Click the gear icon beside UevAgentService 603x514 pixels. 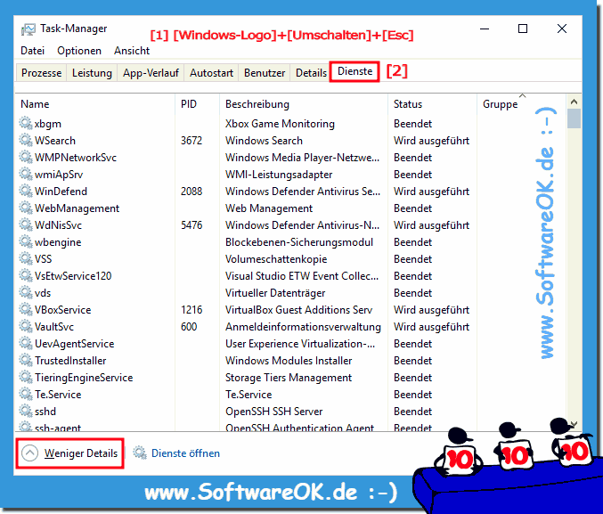click(x=26, y=343)
